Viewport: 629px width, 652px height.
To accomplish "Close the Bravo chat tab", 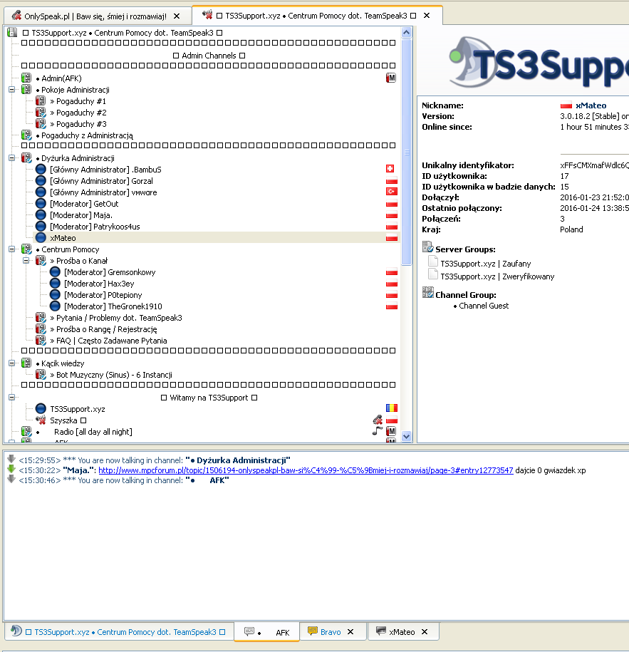I will point(350,632).
